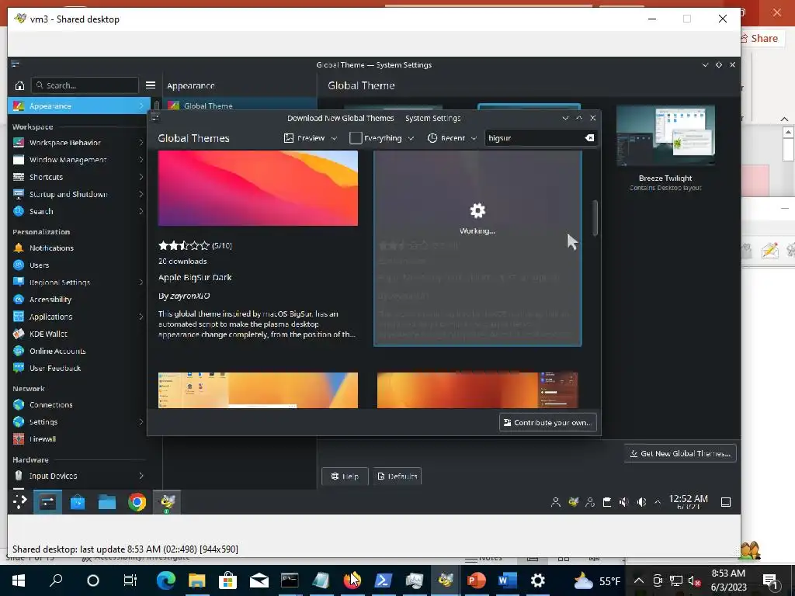
Task: Open Online Accounts settings
Action: click(79, 352)
